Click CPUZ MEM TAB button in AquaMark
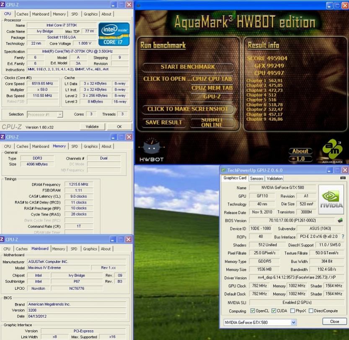 coord(212,88)
